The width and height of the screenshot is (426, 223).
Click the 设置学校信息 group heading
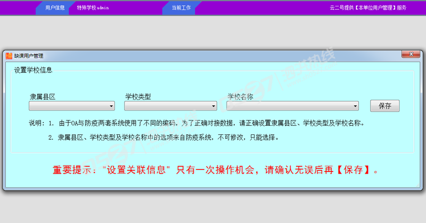[33, 70]
